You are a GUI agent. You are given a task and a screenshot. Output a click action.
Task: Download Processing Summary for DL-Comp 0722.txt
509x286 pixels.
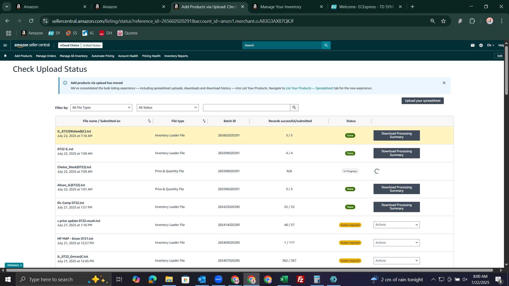pyautogui.click(x=397, y=207)
